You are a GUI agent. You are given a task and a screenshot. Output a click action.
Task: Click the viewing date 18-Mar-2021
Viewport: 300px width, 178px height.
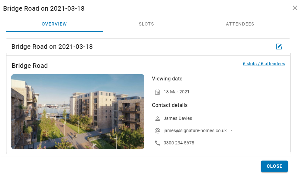(176, 92)
